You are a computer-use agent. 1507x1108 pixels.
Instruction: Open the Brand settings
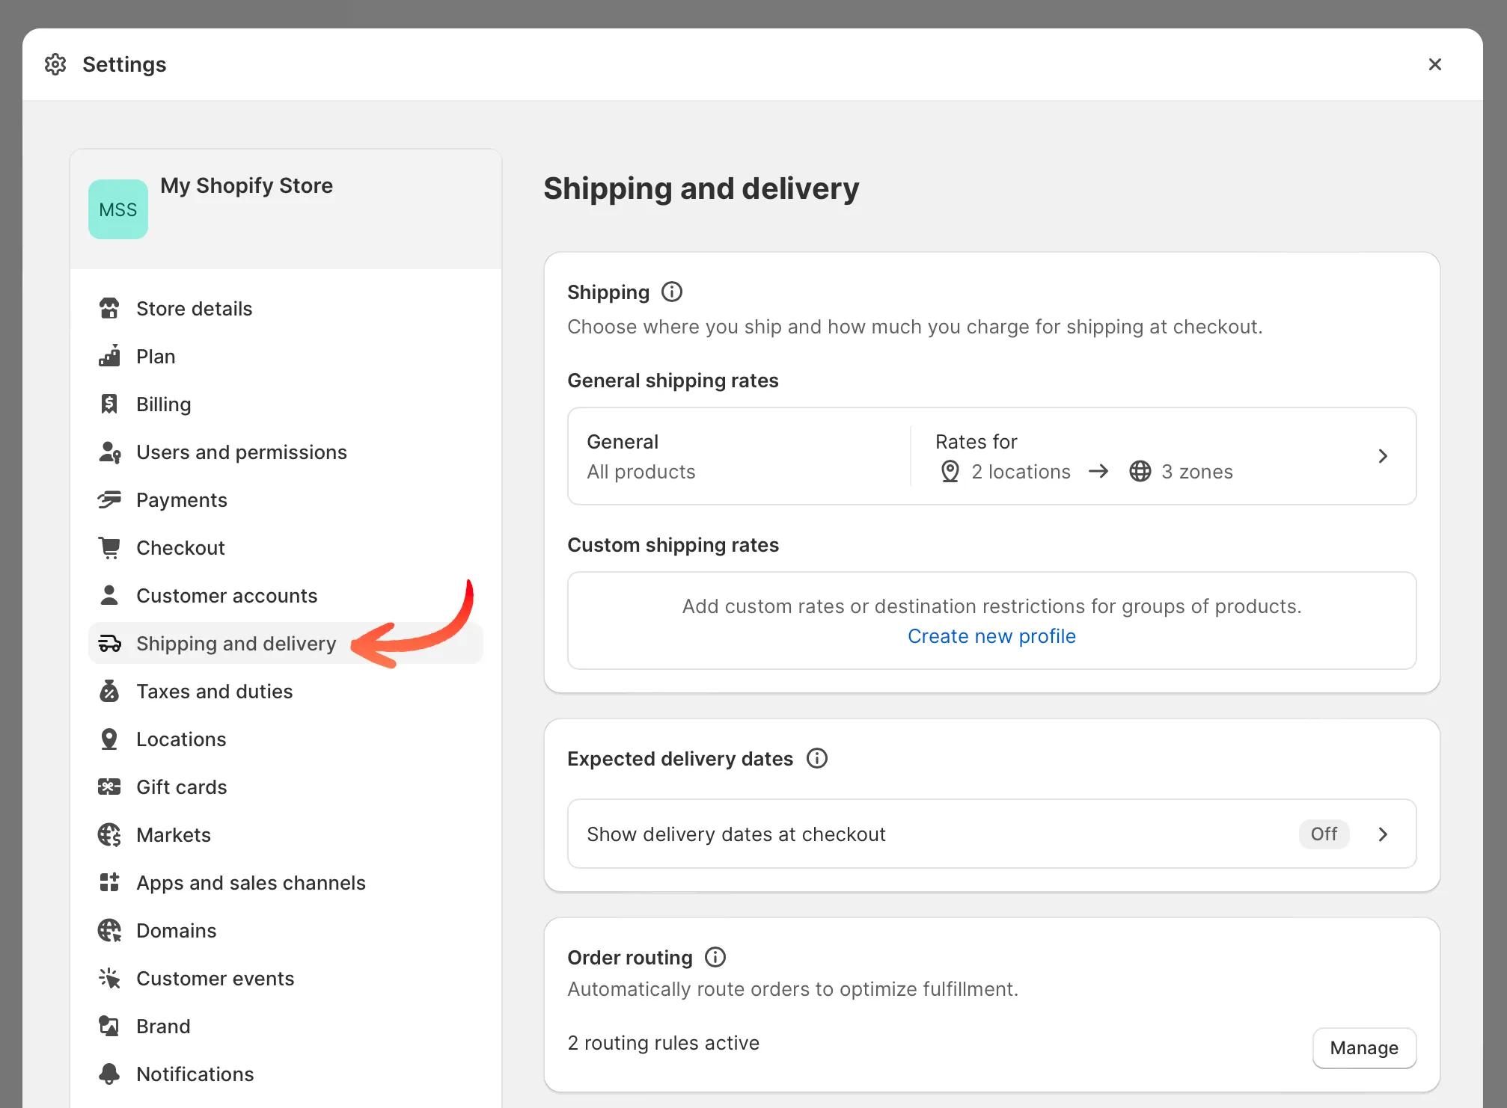pos(286,1026)
